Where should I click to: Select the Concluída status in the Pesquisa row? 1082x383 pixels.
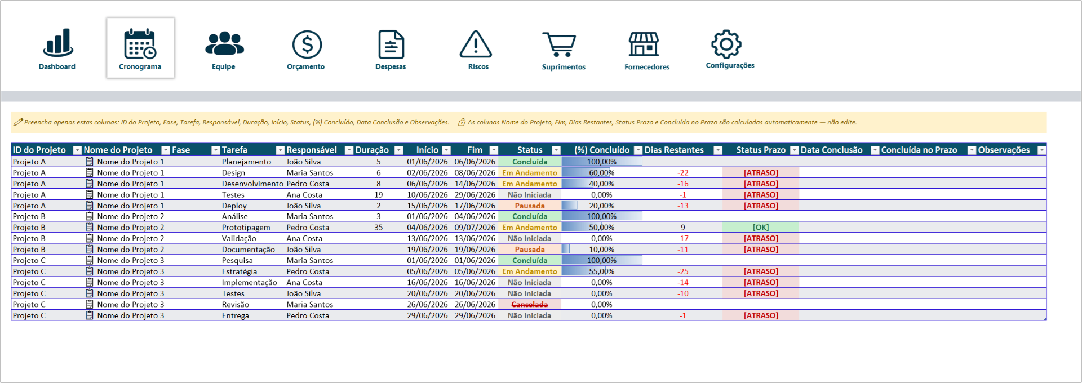(530, 260)
